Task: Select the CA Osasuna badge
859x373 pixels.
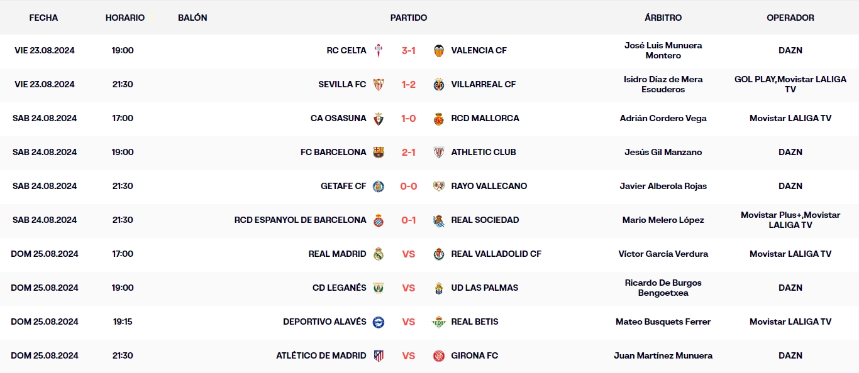Action: 377,118
